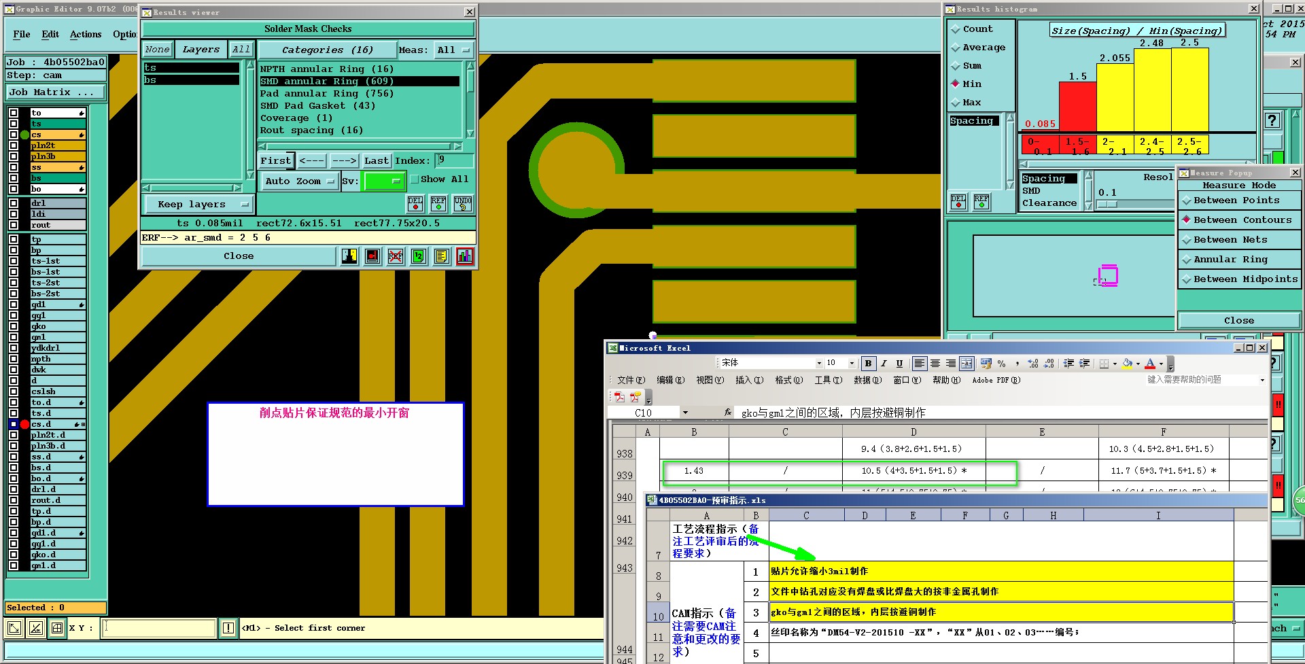Apply Italic in Excel toolbar

coord(884,364)
